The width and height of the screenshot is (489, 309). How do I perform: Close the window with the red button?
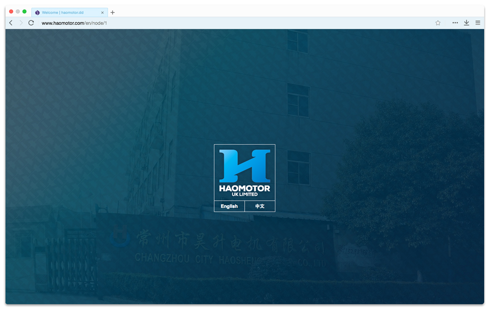[11, 12]
